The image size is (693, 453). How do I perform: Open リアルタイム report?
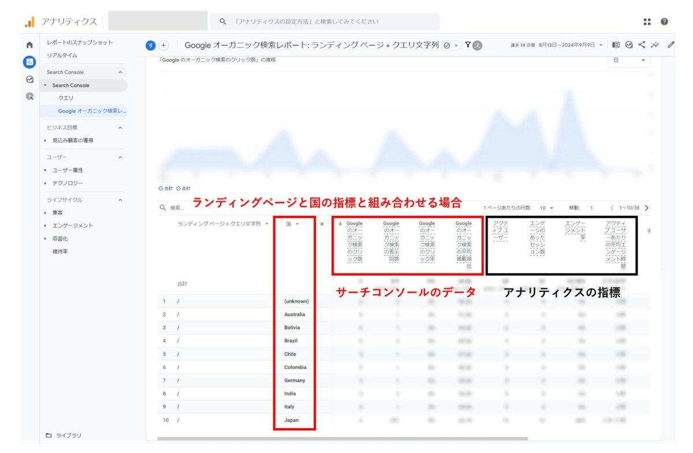pyautogui.click(x=62, y=55)
